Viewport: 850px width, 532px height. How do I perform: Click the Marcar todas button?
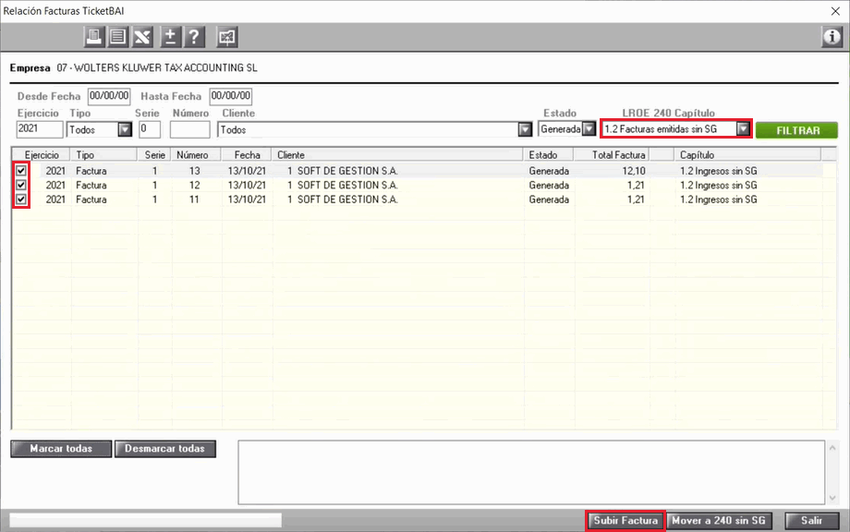point(61,449)
